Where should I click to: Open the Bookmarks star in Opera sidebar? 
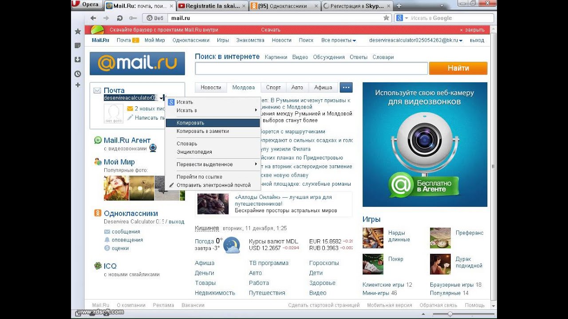coord(78,31)
